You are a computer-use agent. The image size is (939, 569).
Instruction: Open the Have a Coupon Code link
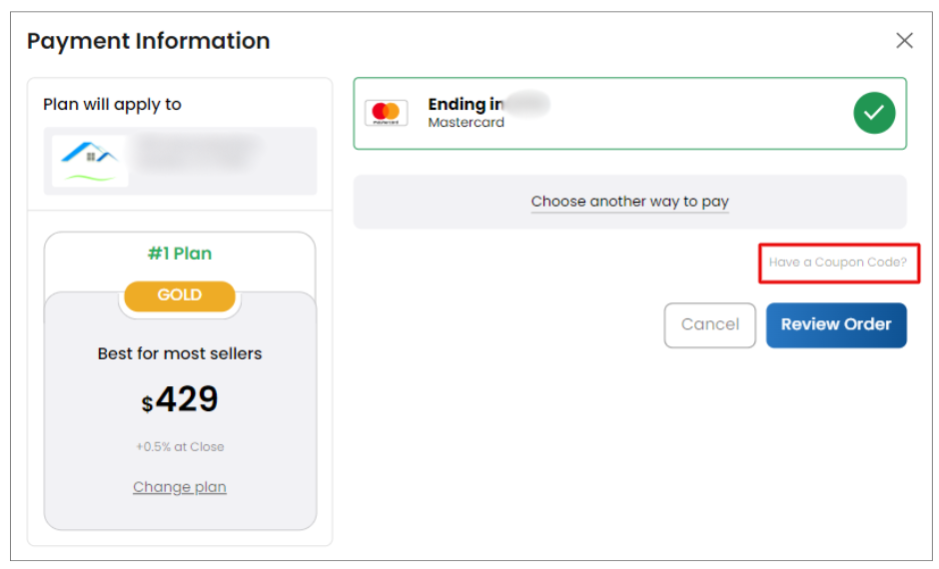(838, 263)
